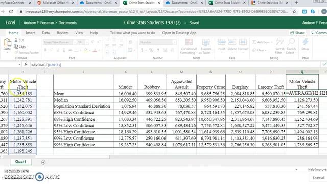The width and height of the screenshot is (327, 184).
Task: Click the horizontal sheet scrollbar
Action: [72, 157]
